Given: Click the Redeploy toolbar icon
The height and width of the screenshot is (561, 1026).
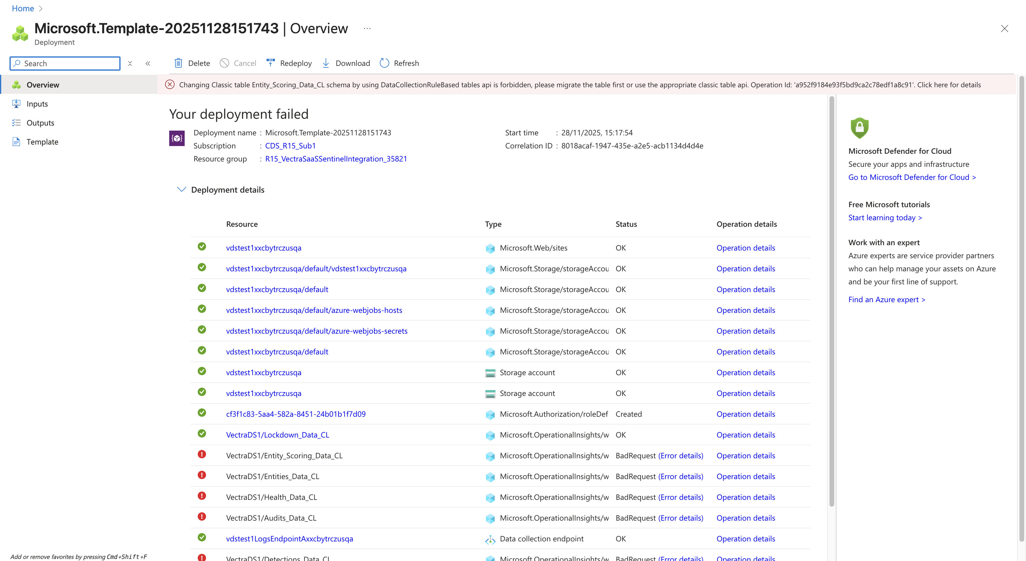Looking at the screenshot, I should pyautogui.click(x=270, y=63).
